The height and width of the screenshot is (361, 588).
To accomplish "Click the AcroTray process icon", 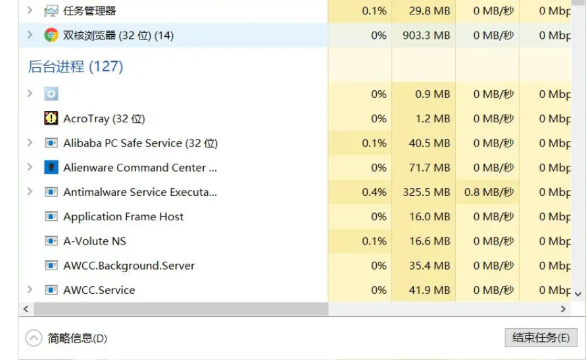I will coord(51,118).
